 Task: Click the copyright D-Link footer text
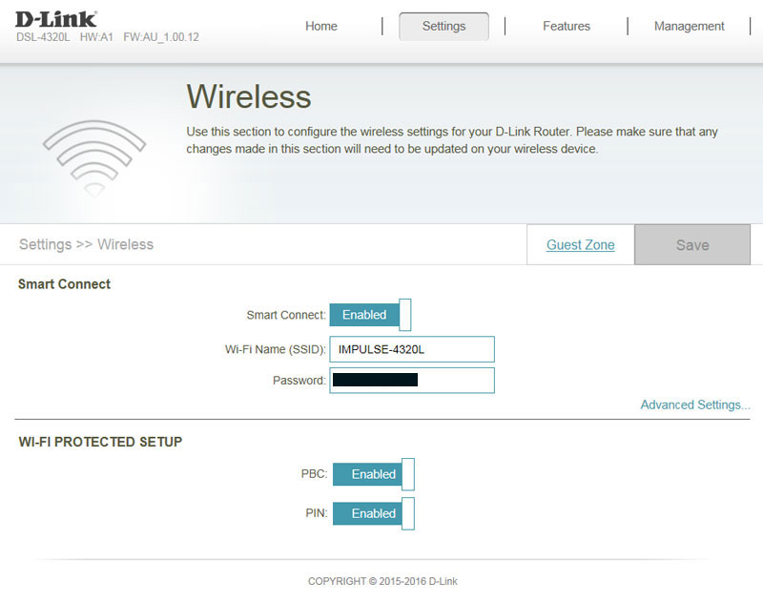pos(382,581)
